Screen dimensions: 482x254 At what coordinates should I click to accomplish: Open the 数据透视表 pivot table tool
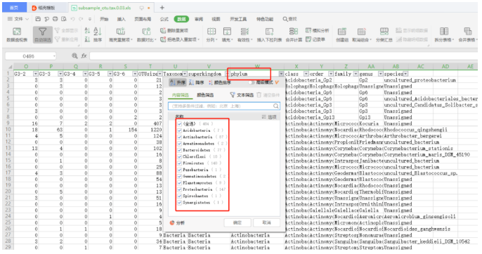17,34
